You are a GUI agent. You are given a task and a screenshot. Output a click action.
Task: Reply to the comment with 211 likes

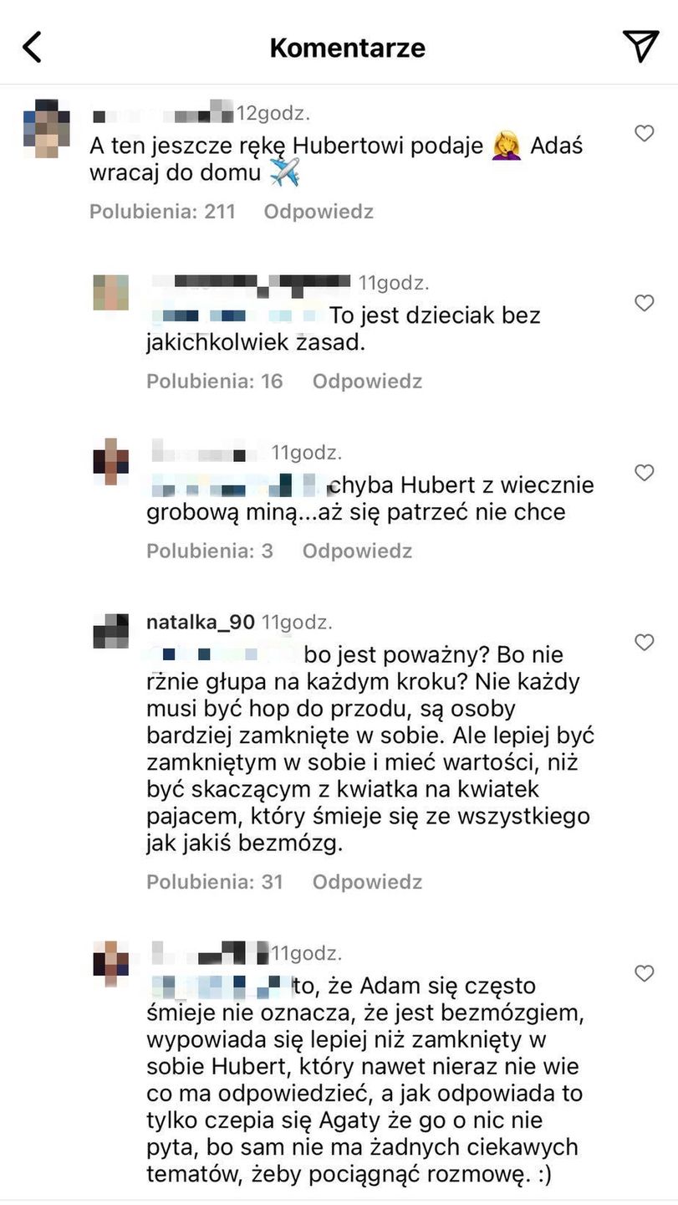pos(319,212)
